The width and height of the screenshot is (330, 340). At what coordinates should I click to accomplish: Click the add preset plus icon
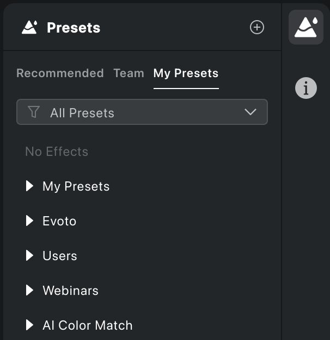point(257,27)
